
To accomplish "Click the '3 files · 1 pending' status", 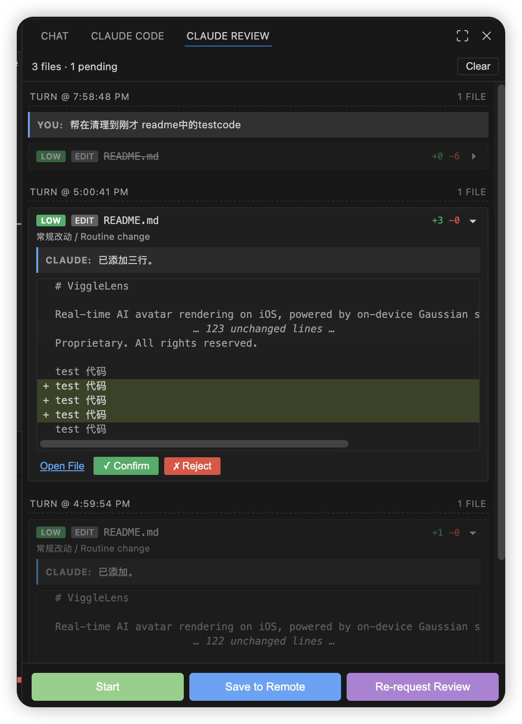I will (x=74, y=66).
